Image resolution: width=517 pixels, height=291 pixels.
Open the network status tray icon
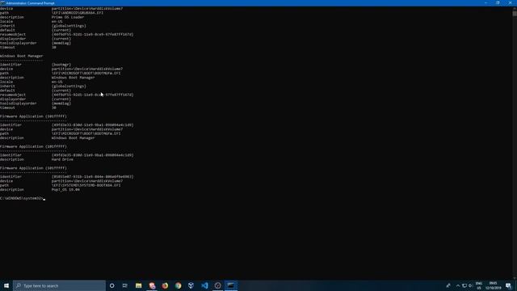pyautogui.click(x=464, y=285)
